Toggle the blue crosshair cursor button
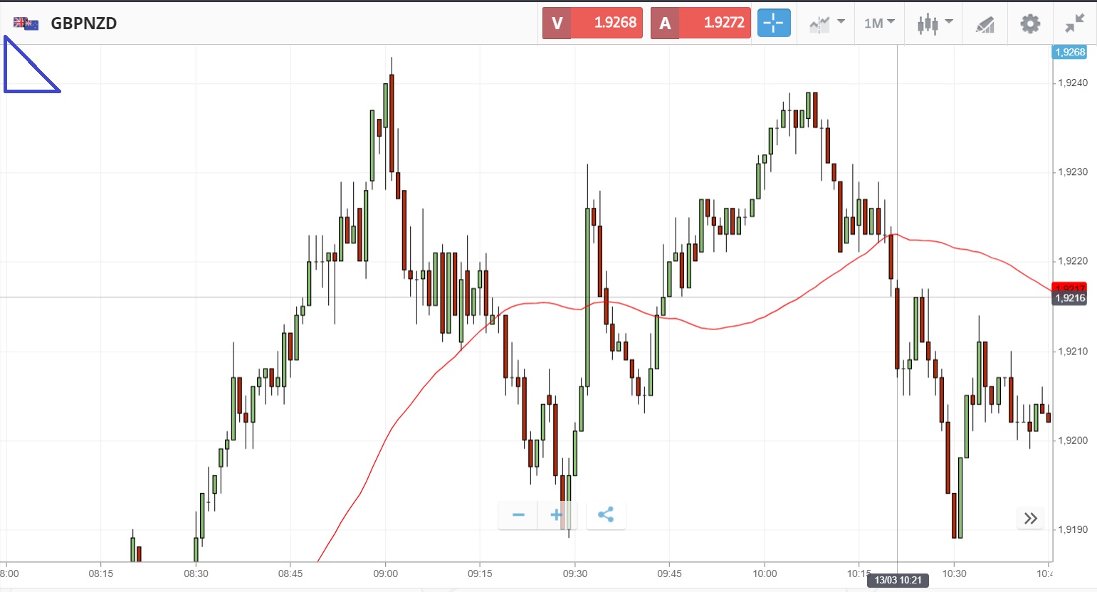Viewport: 1097px width, 592px height. click(774, 23)
